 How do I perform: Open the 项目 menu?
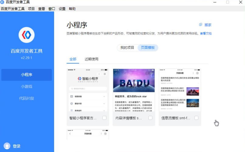[x=31, y=9]
